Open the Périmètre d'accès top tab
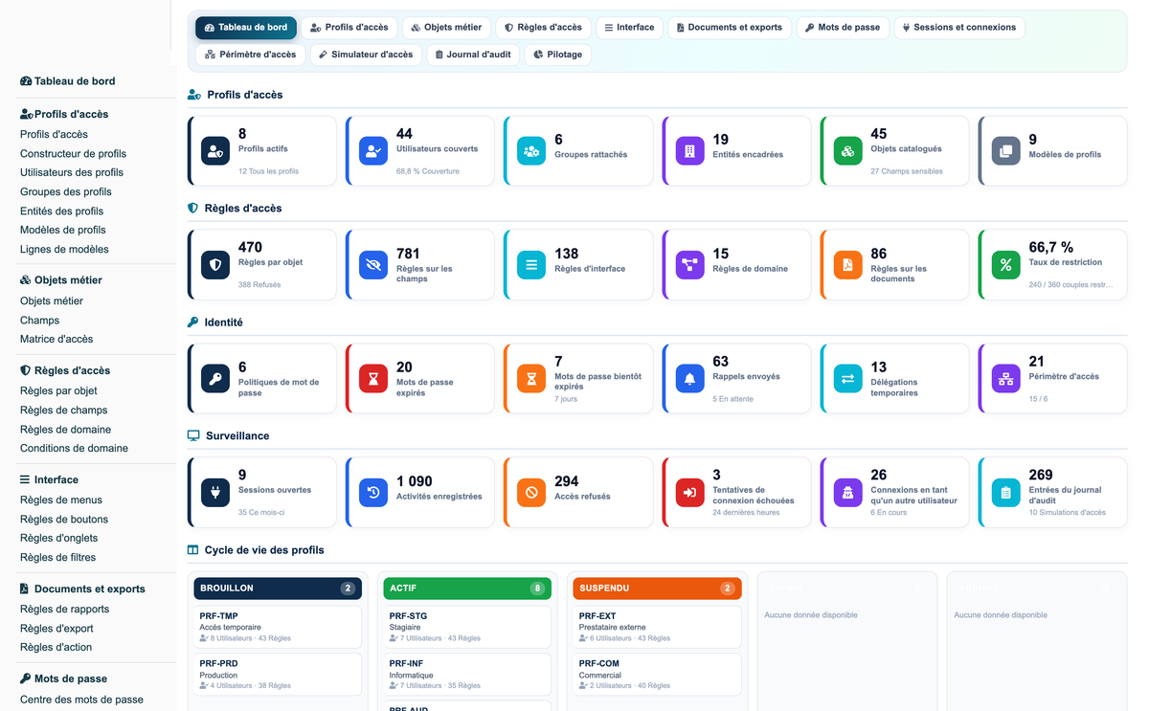This screenshot has height=711, width=1149. coord(251,55)
